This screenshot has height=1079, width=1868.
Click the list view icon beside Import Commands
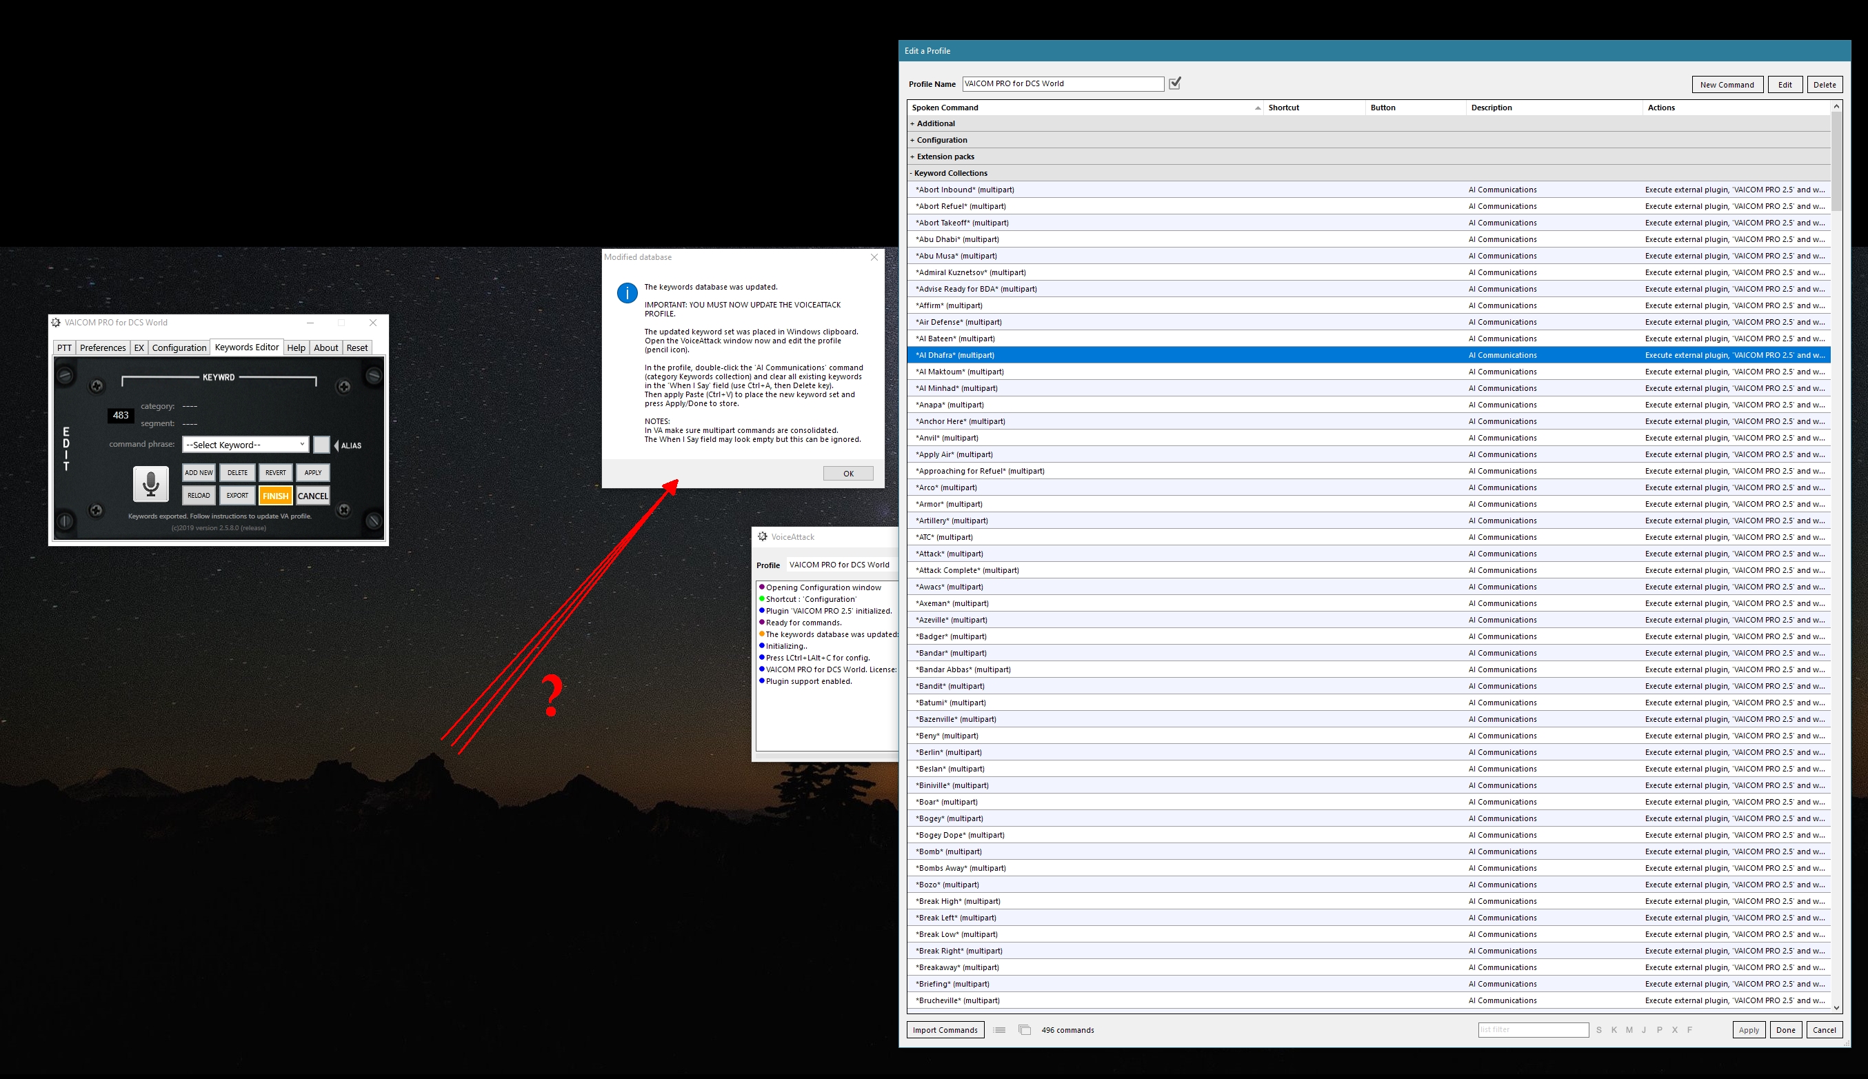[999, 1029]
